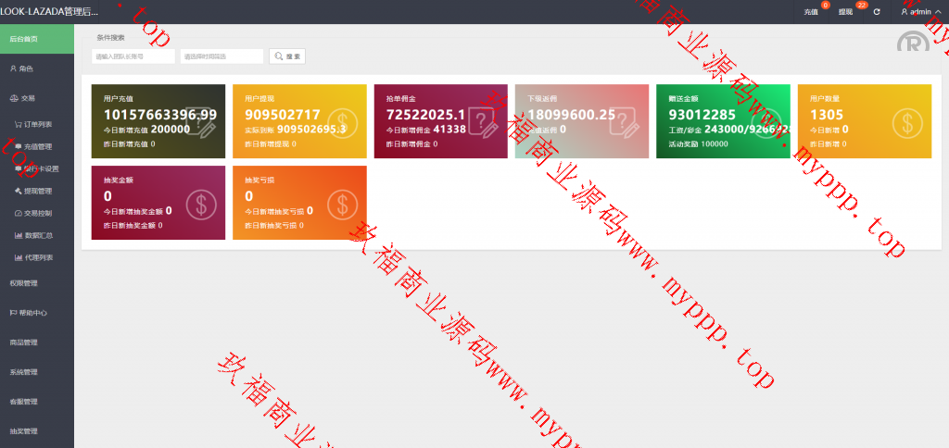Click the dollar icon on 用户数量 card
This screenshot has width=949, height=448.
pyautogui.click(x=907, y=121)
